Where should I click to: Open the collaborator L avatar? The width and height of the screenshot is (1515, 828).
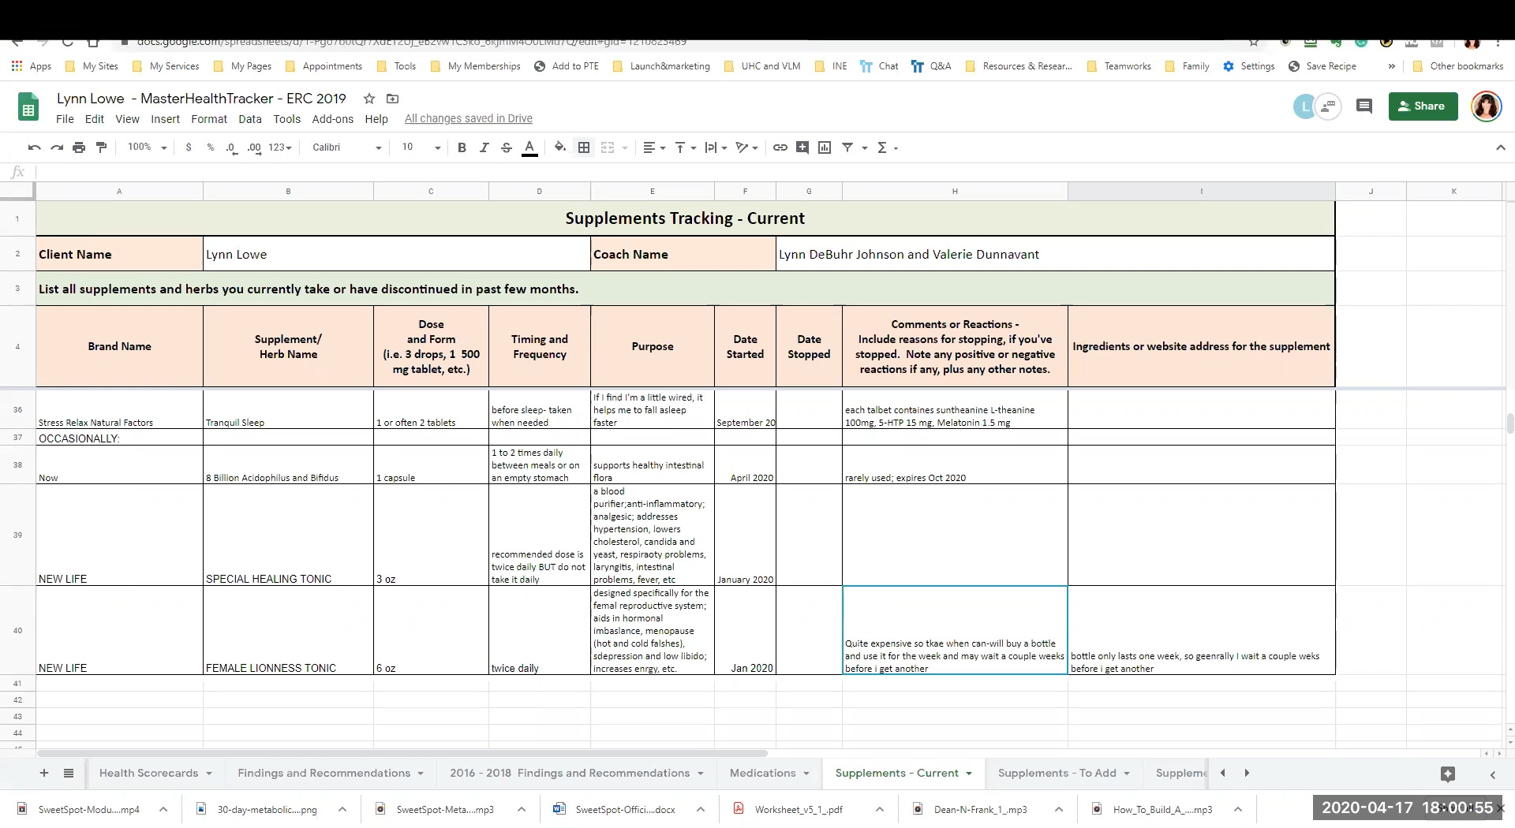[1305, 106]
